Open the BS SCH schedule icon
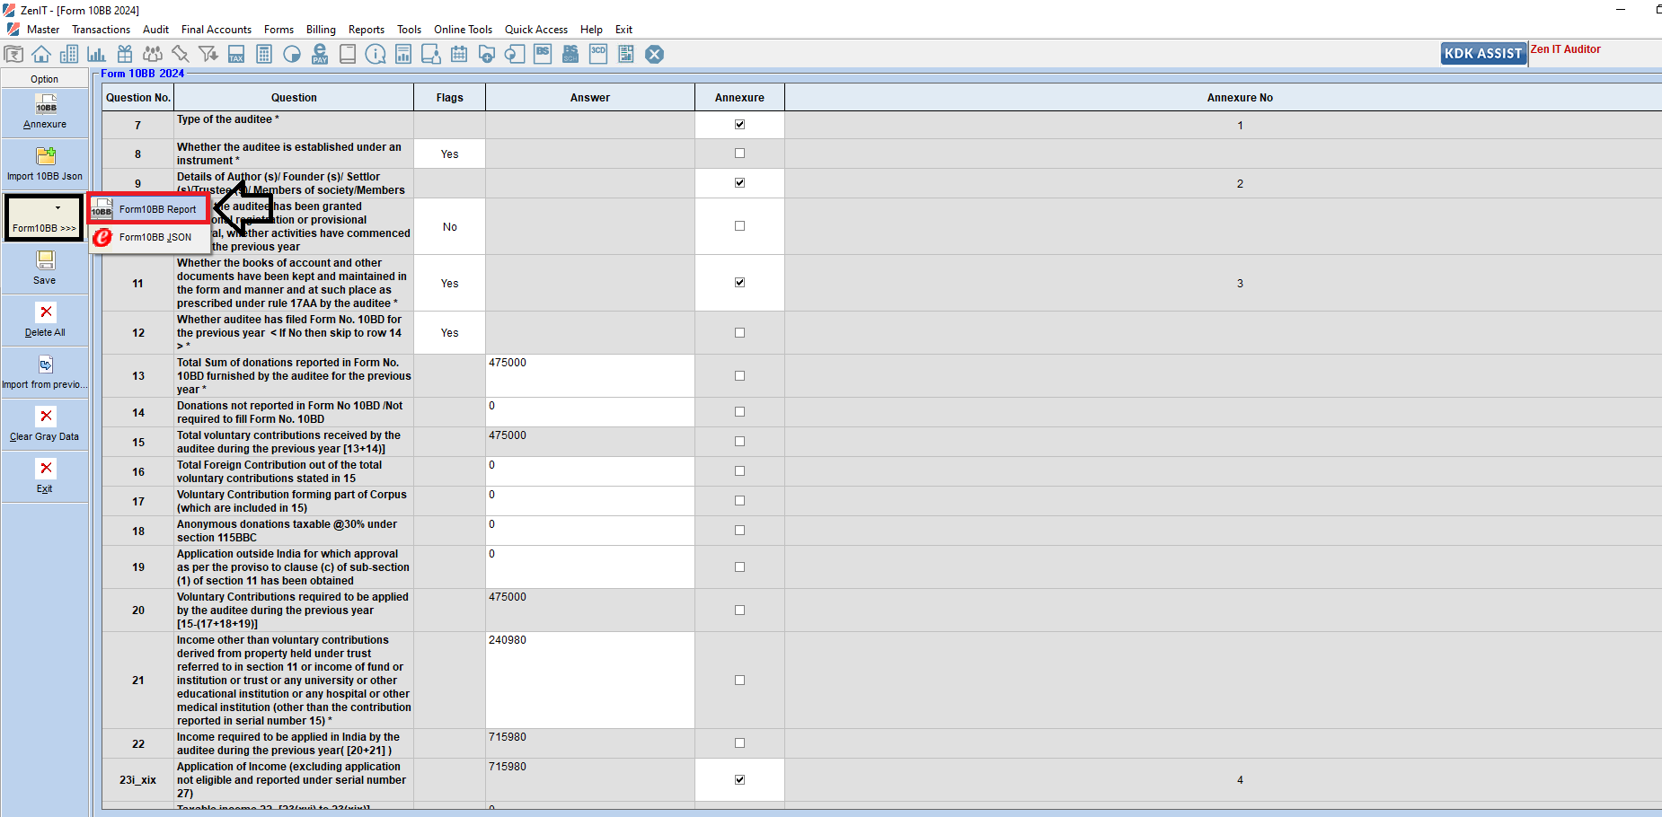Screen dimensions: 1662x817 (x=570, y=55)
